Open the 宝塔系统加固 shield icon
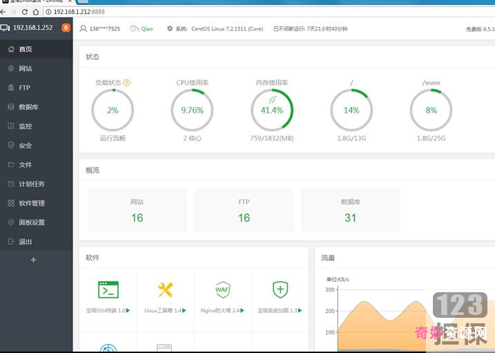This screenshot has width=495, height=353. point(280,289)
